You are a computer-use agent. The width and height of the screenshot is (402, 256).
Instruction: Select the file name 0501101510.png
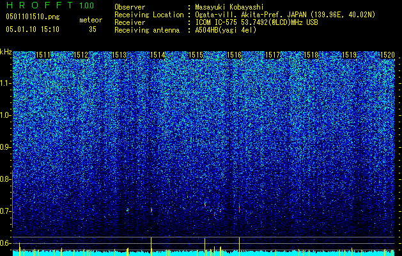[x=33, y=17]
